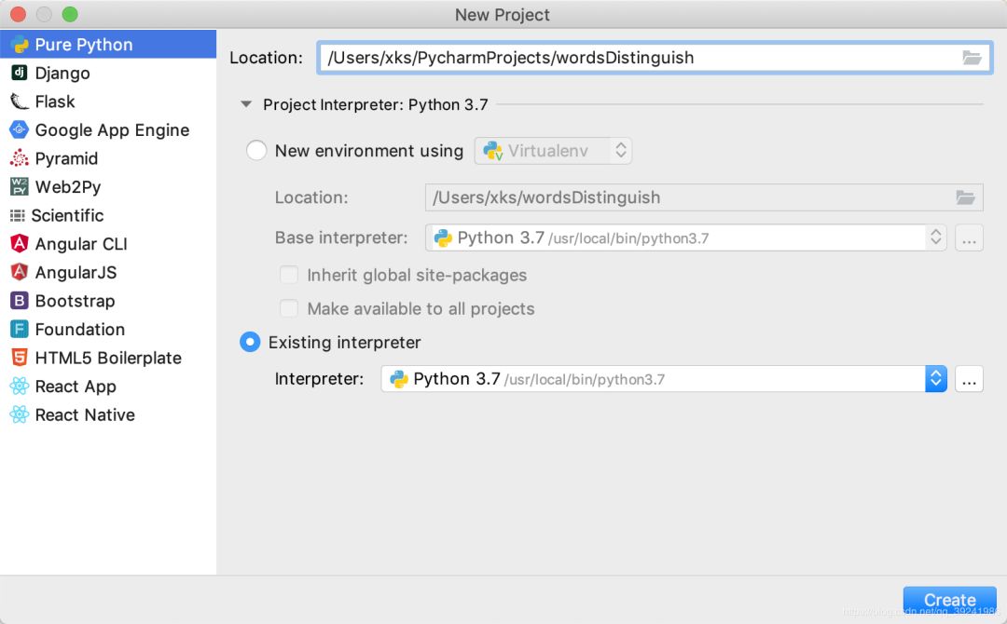The image size is (1007, 624).
Task: Click the React Native icon
Action: click(x=20, y=415)
